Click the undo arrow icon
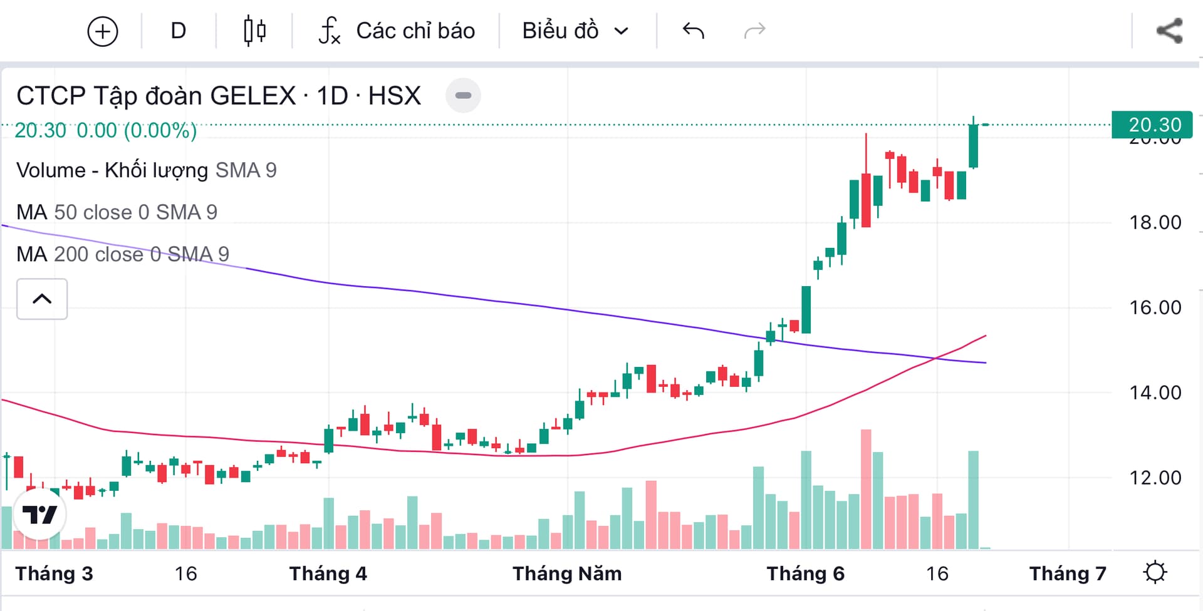1203x611 pixels. [693, 31]
